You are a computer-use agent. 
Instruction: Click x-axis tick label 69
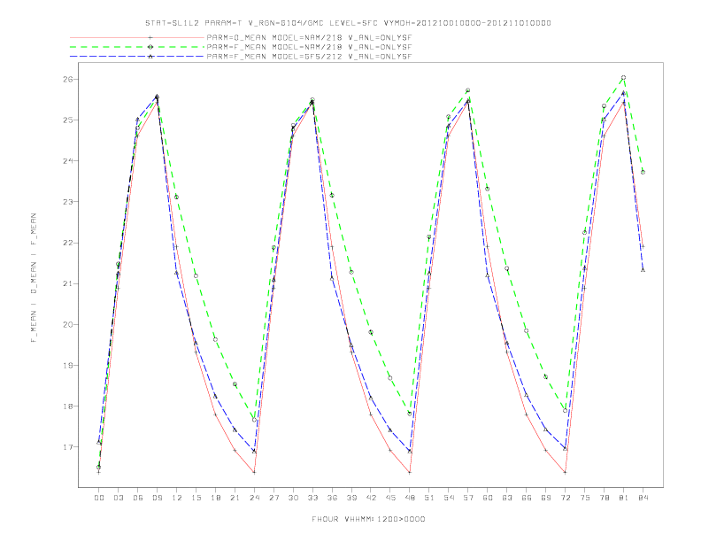coord(546,498)
